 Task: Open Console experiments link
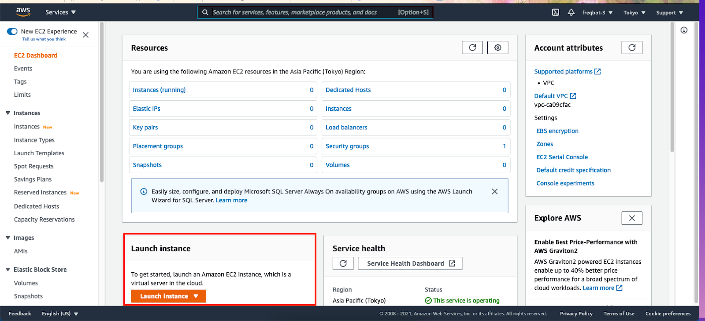pos(565,183)
